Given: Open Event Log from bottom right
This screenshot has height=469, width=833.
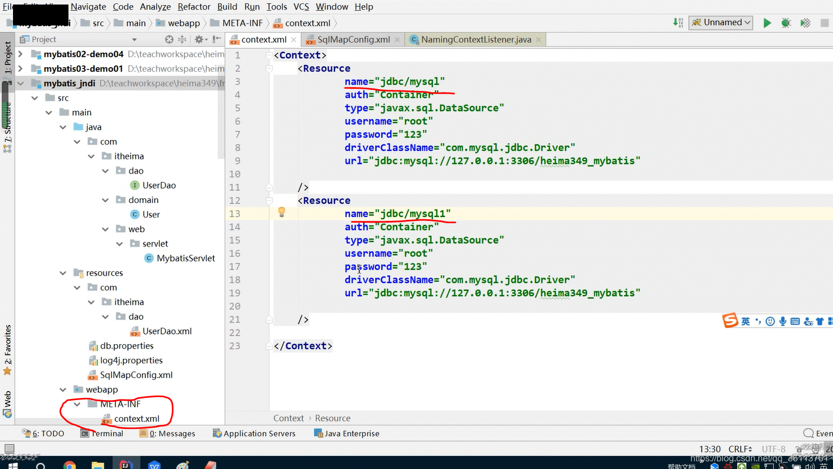Looking at the screenshot, I should pyautogui.click(x=818, y=433).
